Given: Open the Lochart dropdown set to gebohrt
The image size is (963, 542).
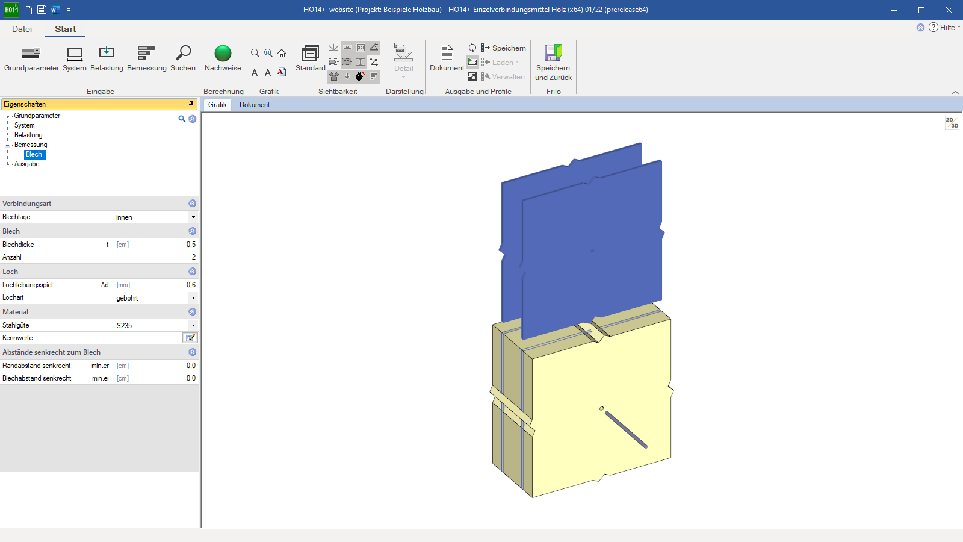Looking at the screenshot, I should pos(193,298).
